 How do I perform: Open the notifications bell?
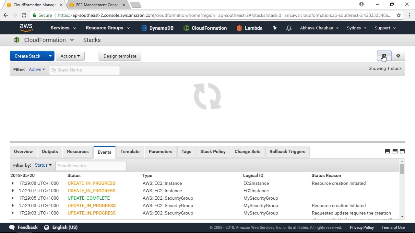[289, 28]
